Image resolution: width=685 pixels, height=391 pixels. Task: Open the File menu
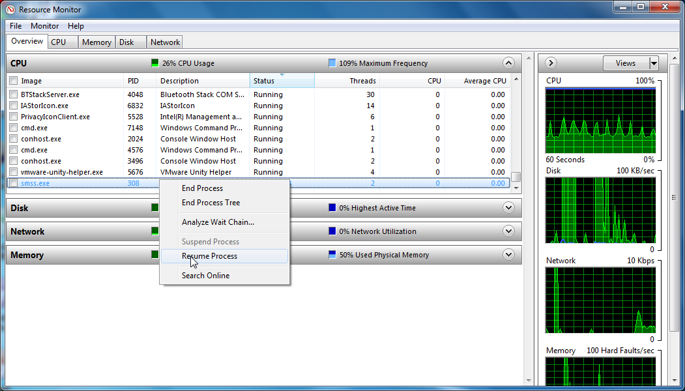[x=16, y=26]
